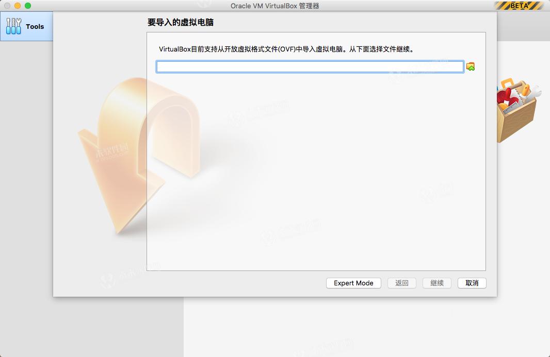Image resolution: width=550 pixels, height=357 pixels.
Task: Switch to Expert Mode
Action: click(x=353, y=283)
